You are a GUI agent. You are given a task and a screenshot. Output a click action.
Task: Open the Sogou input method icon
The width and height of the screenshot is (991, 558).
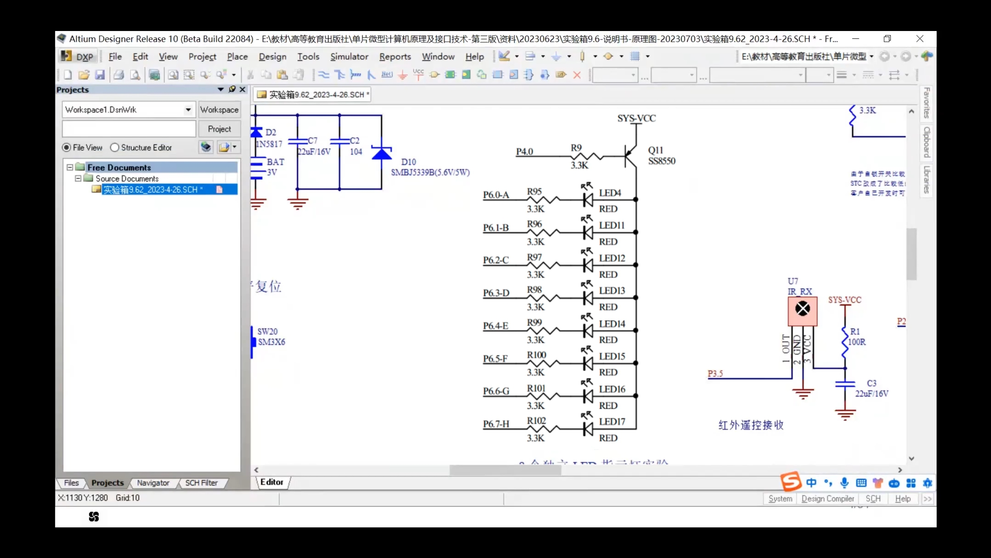coord(790,482)
